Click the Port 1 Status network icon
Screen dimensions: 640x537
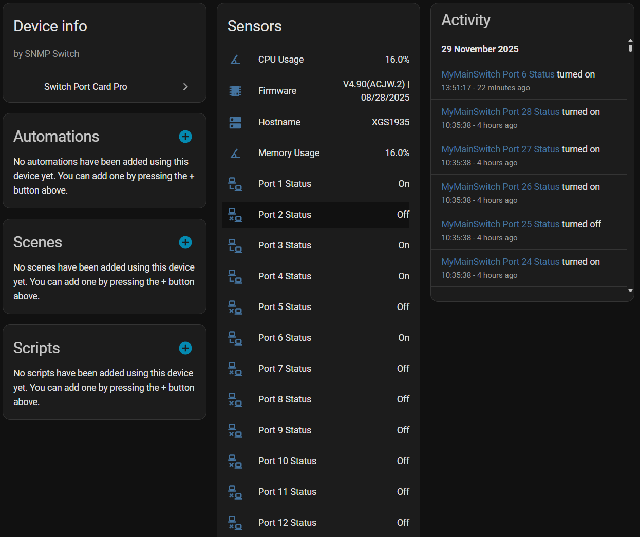[235, 184]
